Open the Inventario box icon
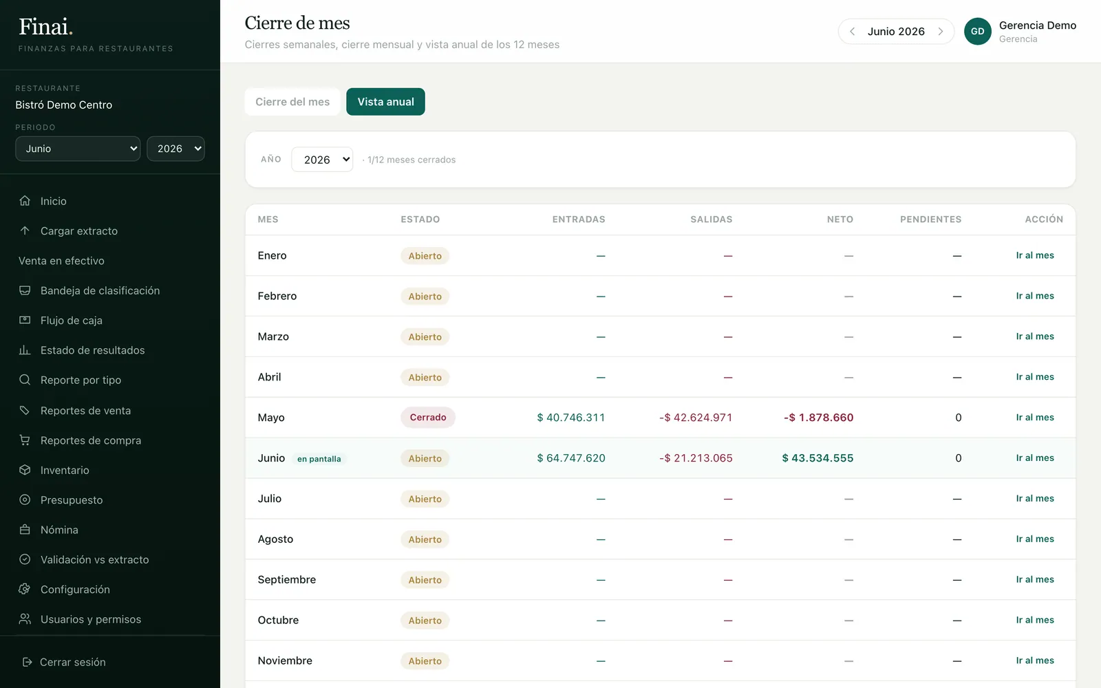Viewport: 1101px width, 688px height. coord(25,470)
